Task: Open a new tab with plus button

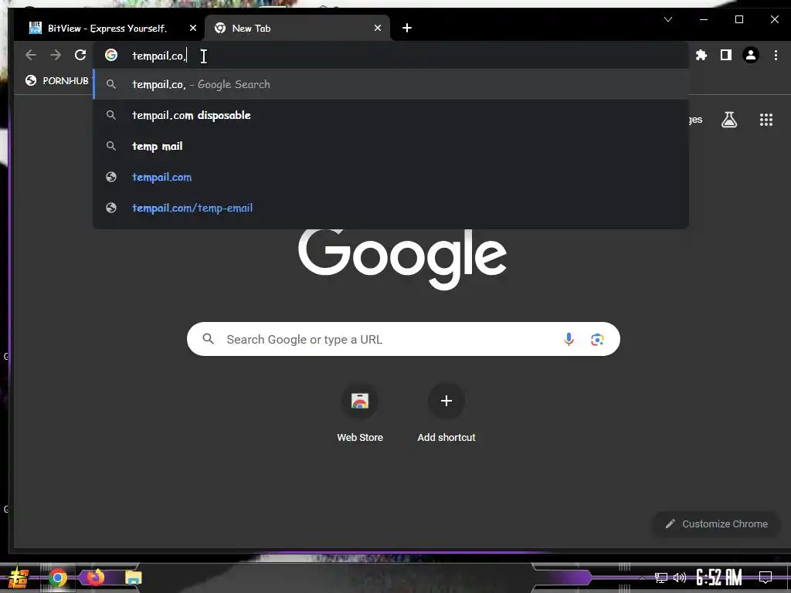Action: pos(407,28)
